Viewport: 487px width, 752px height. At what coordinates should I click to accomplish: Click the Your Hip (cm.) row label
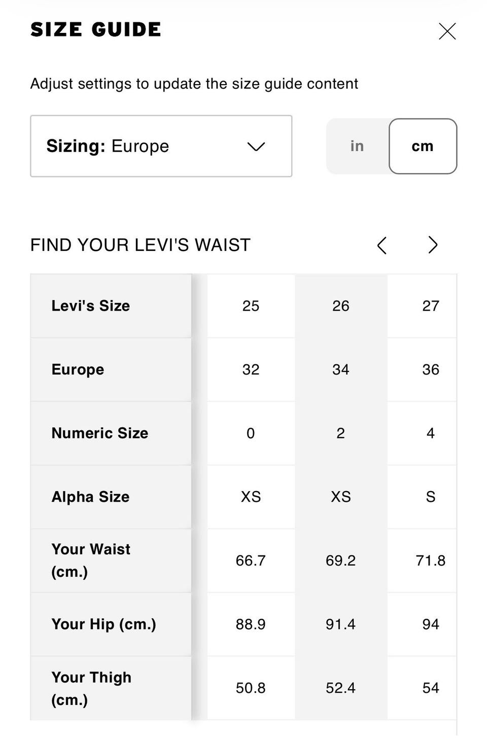point(104,624)
